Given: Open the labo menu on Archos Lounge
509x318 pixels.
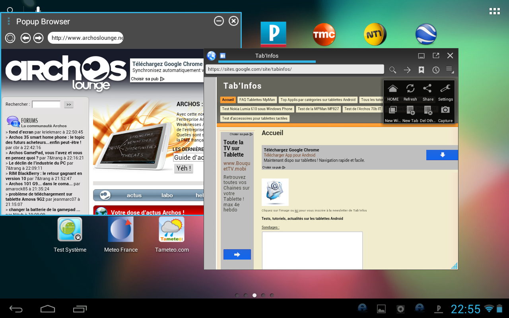Looking at the screenshot, I should (167, 195).
